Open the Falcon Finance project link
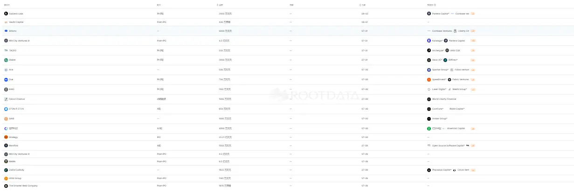Image resolution: width=574 pixels, height=193 pixels. coord(17,99)
